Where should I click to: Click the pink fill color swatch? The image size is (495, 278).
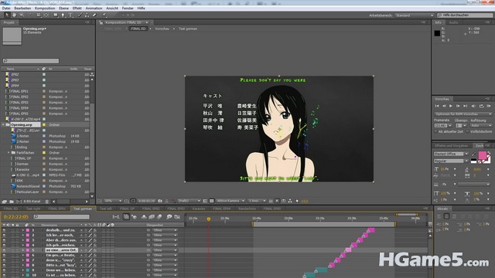pos(482,155)
